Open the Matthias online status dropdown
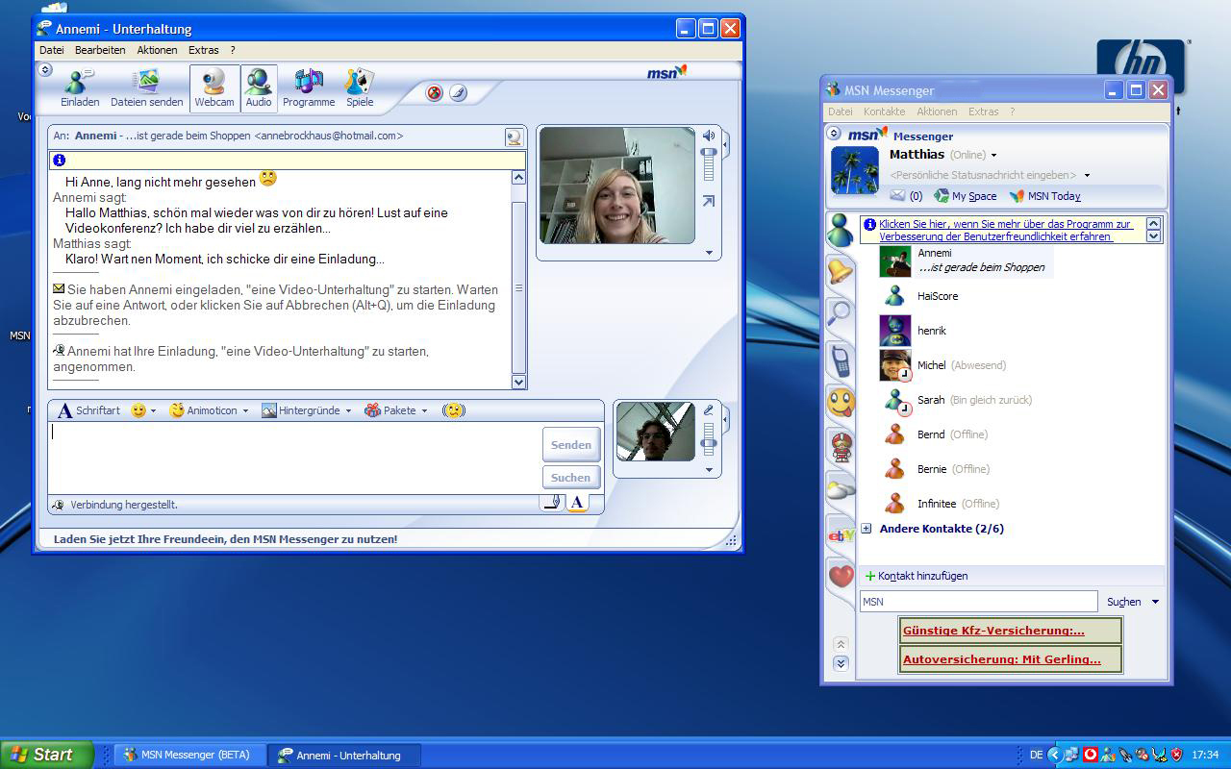The width and height of the screenshot is (1231, 769). point(993,156)
